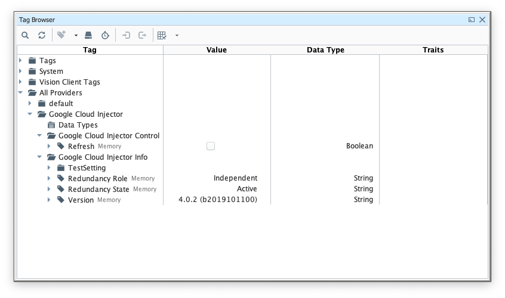Collapse the All Providers folder
The width and height of the screenshot is (505, 298).
pyautogui.click(x=21, y=92)
